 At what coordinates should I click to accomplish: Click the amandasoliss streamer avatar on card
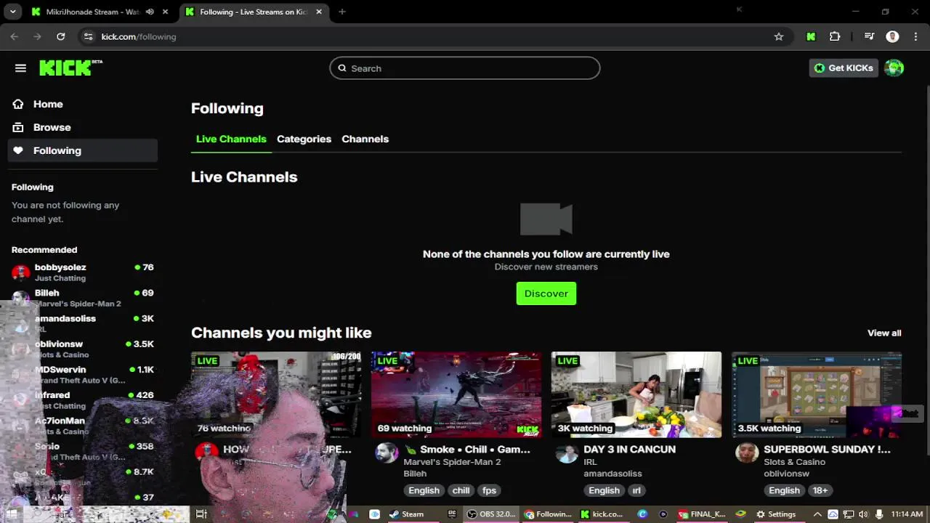567,453
